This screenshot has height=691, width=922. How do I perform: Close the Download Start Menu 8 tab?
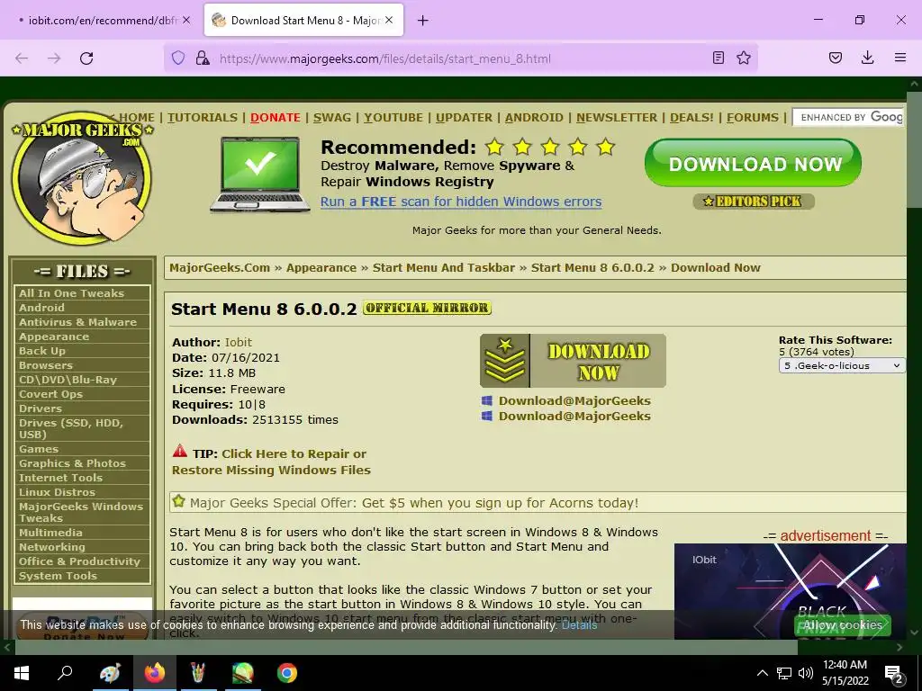point(389,20)
